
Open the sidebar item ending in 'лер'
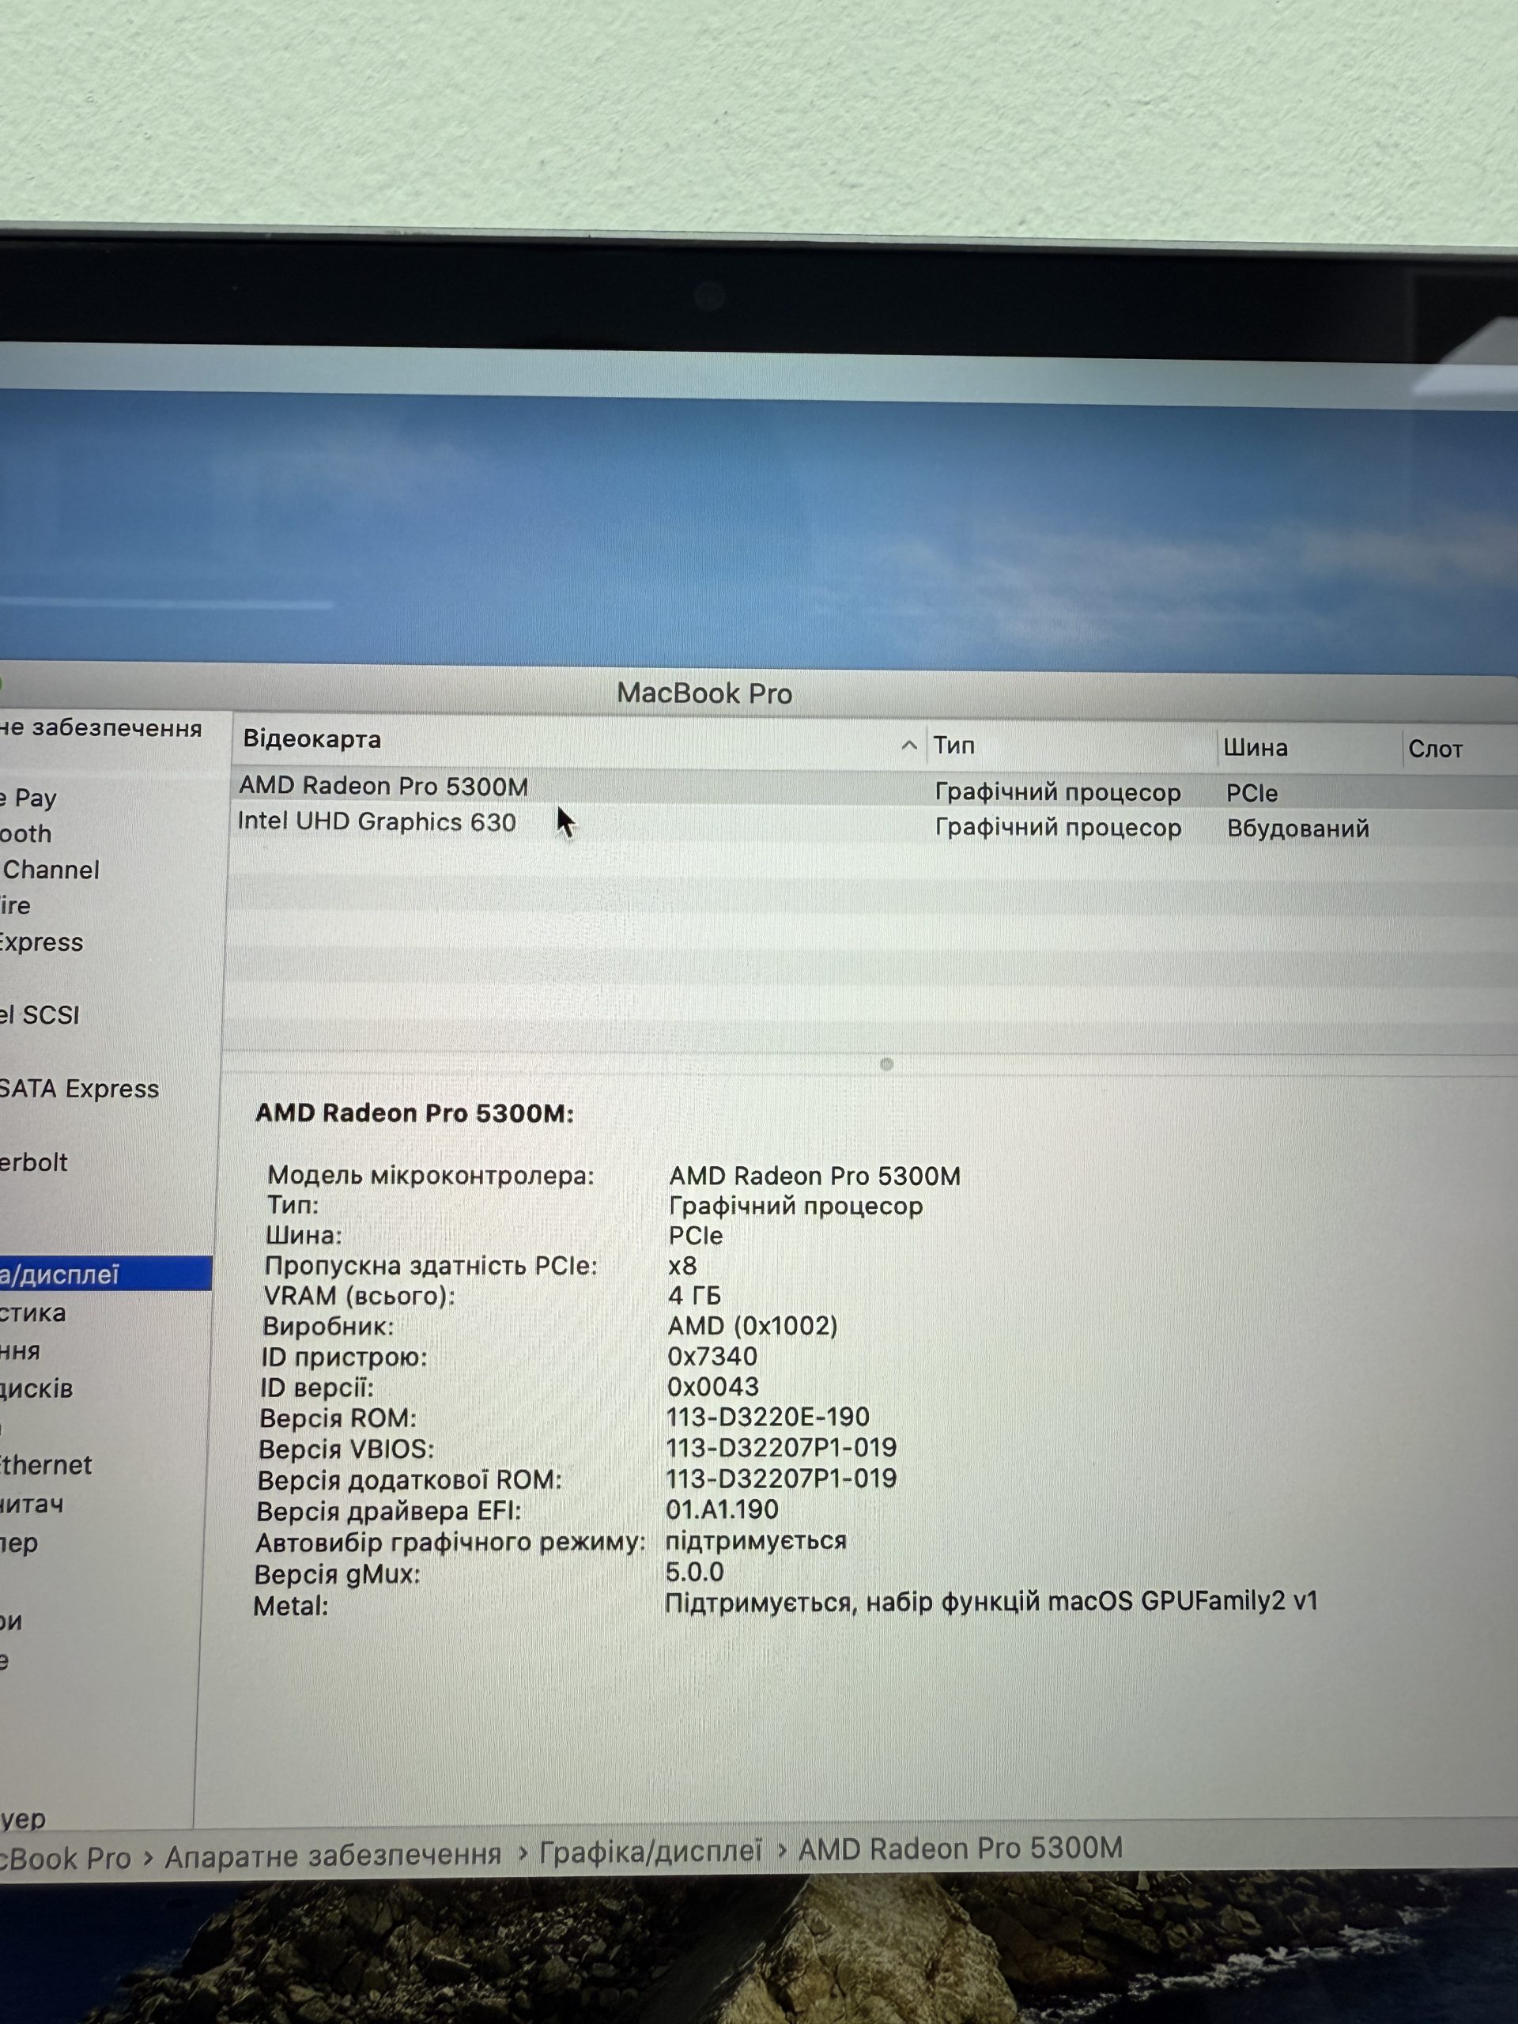(x=19, y=1543)
